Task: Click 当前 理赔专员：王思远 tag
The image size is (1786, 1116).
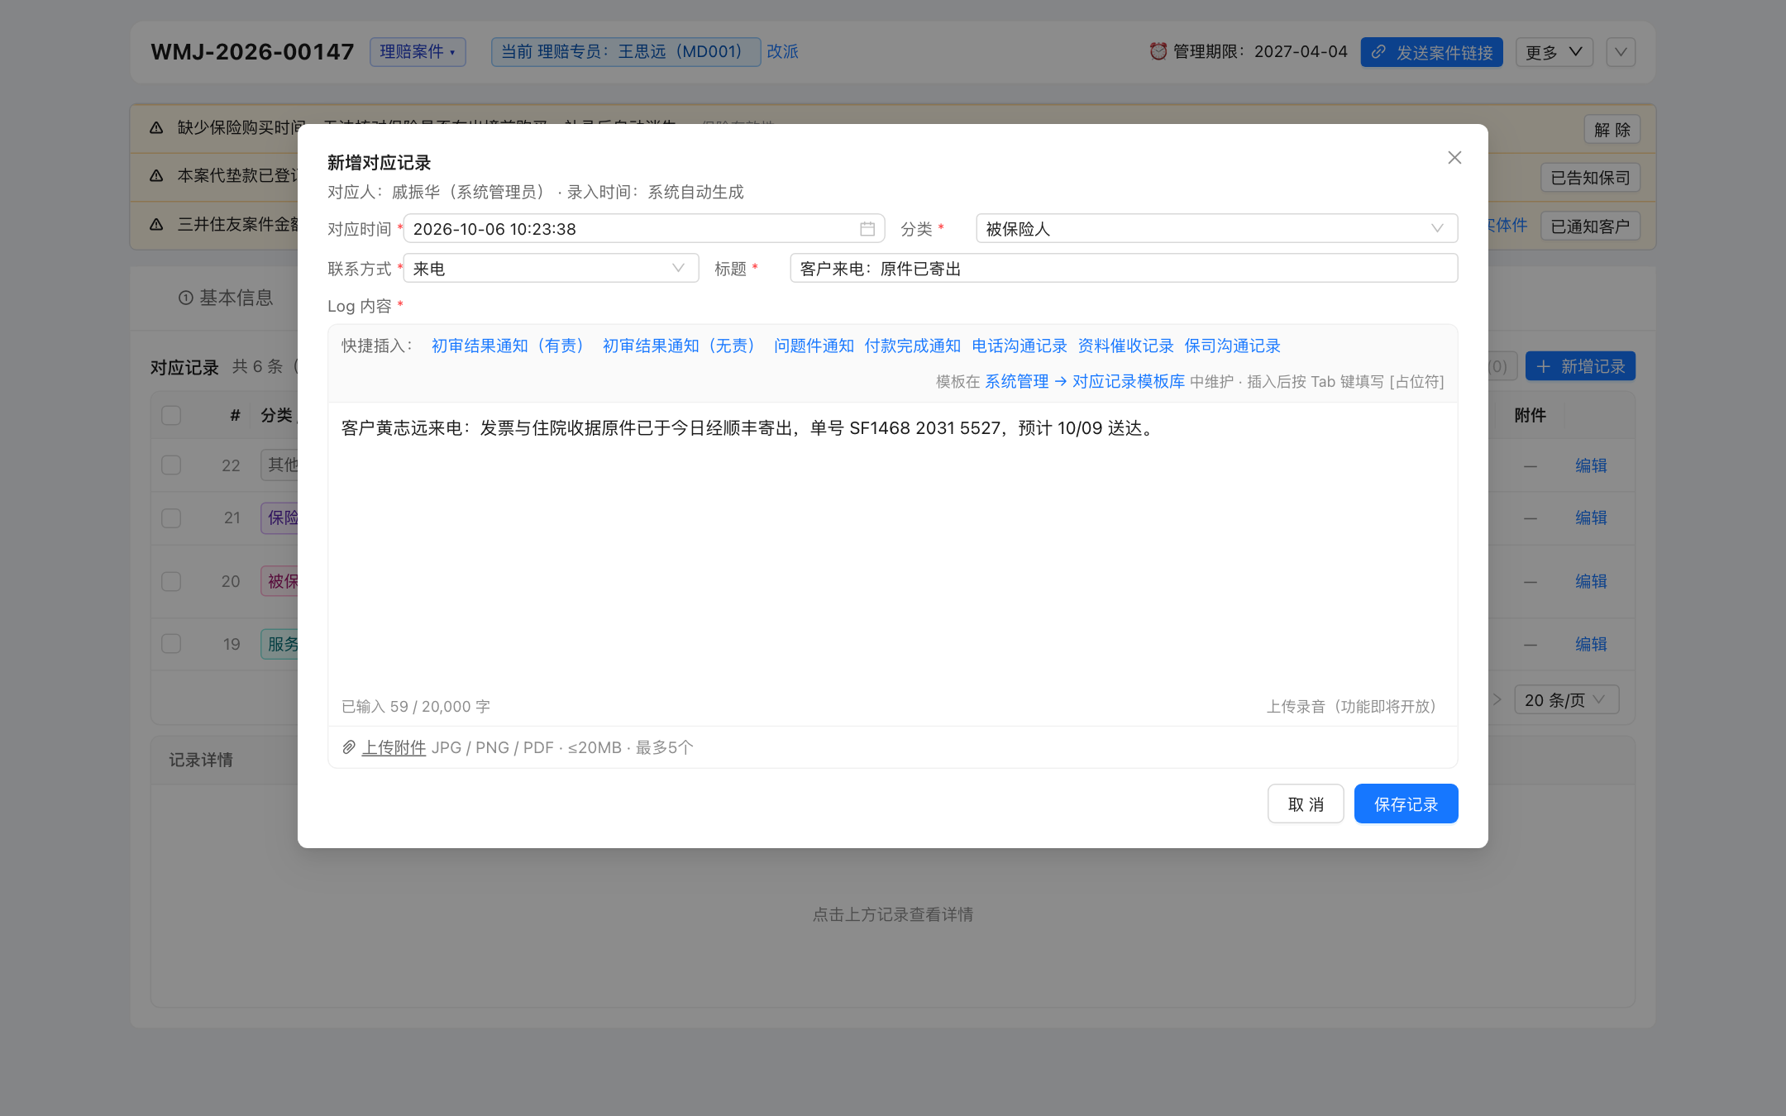Action: 626,52
